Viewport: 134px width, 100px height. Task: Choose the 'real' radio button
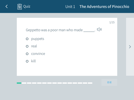[27, 46]
